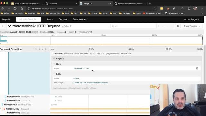Open the jeffprestes GitHub bookmark

pos(175,13)
